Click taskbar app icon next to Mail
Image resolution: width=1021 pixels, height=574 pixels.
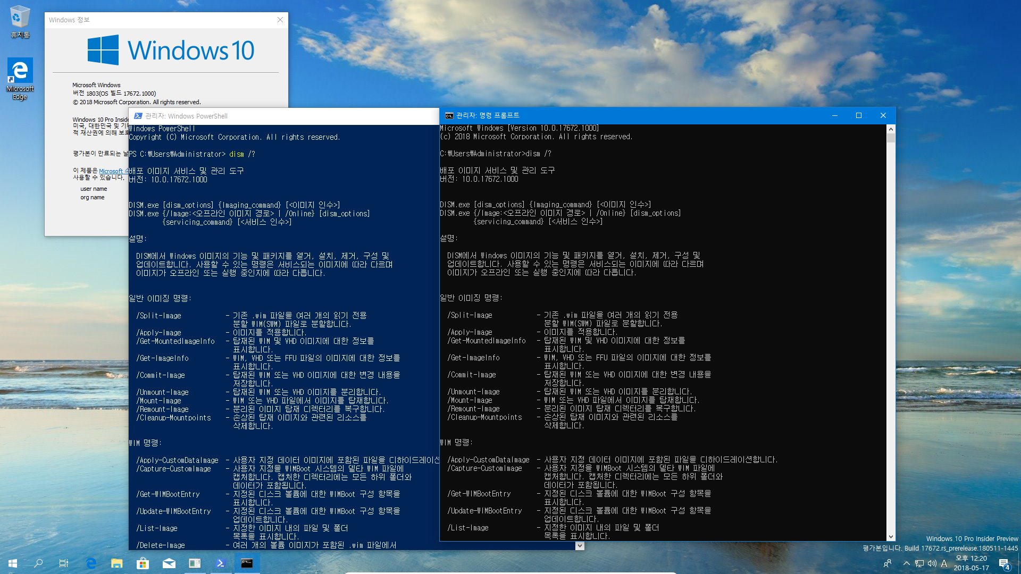tap(195, 563)
